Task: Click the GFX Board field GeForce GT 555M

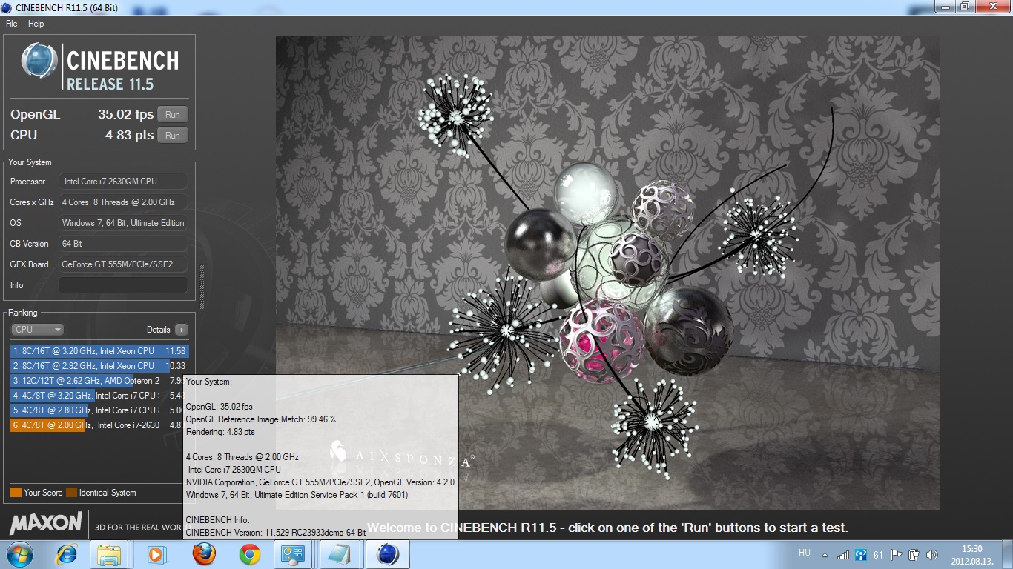Action: pos(123,264)
